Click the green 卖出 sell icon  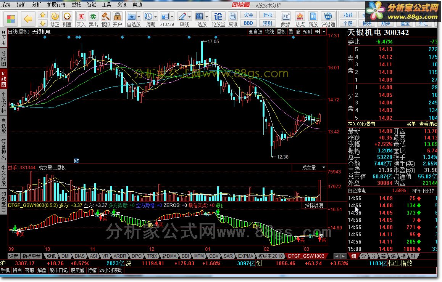pyautogui.click(x=93, y=16)
